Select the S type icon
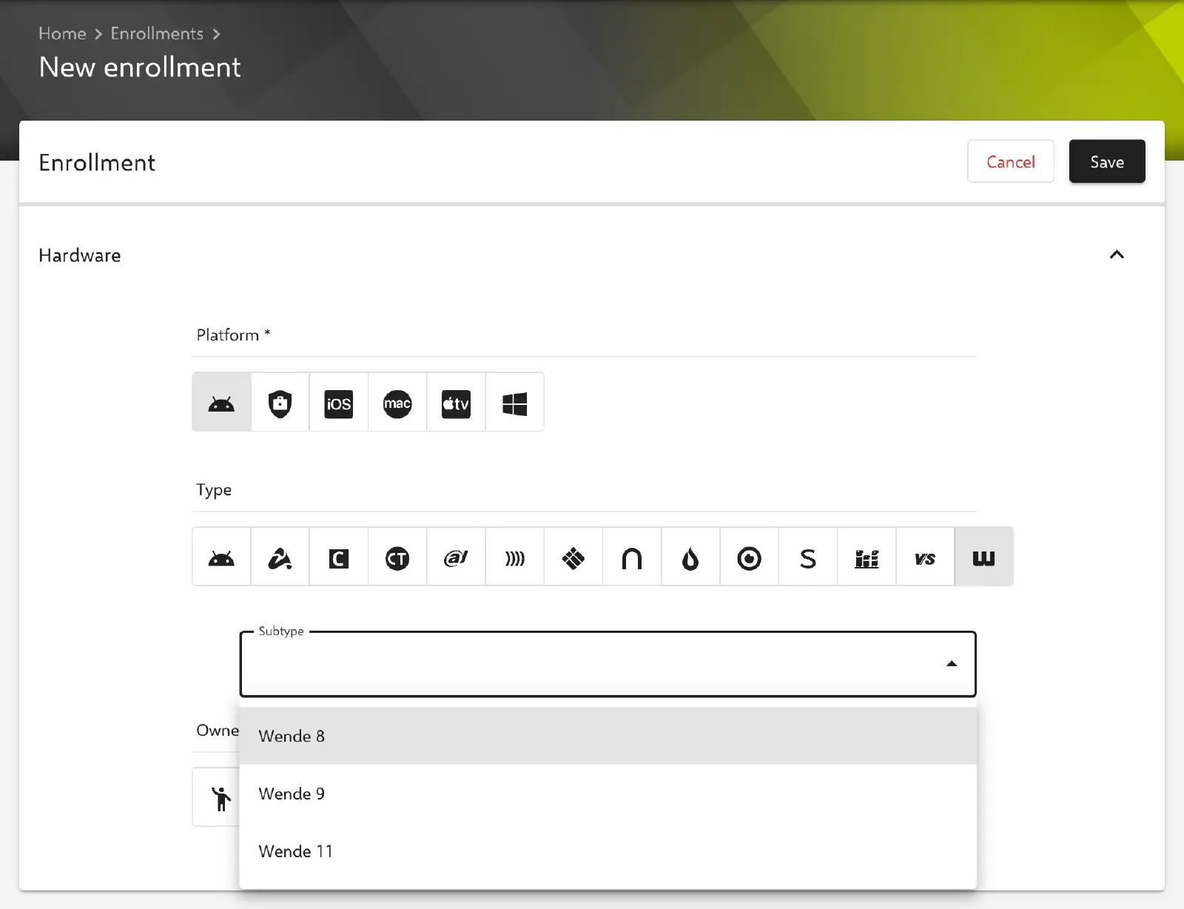 click(808, 557)
